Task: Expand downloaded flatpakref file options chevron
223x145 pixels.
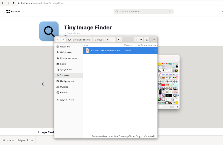Action: coord(32,140)
